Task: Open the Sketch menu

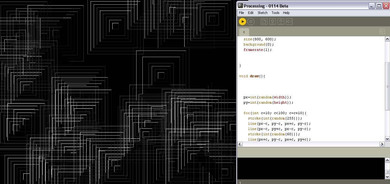Action: pos(262,13)
